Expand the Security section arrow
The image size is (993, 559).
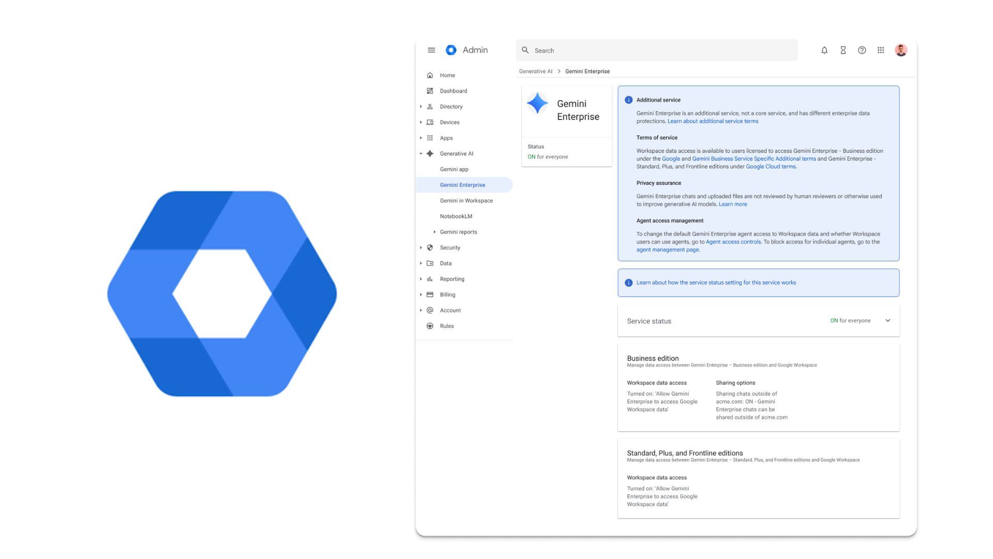[421, 248]
